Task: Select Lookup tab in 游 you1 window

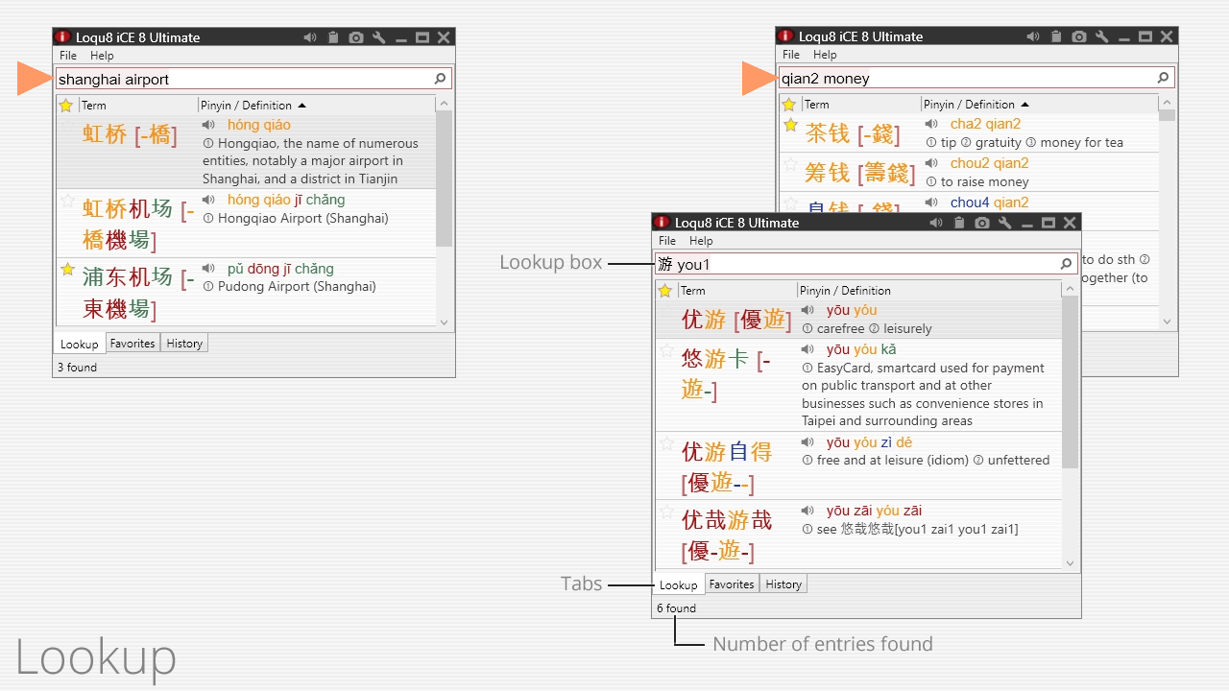Action: coord(679,584)
